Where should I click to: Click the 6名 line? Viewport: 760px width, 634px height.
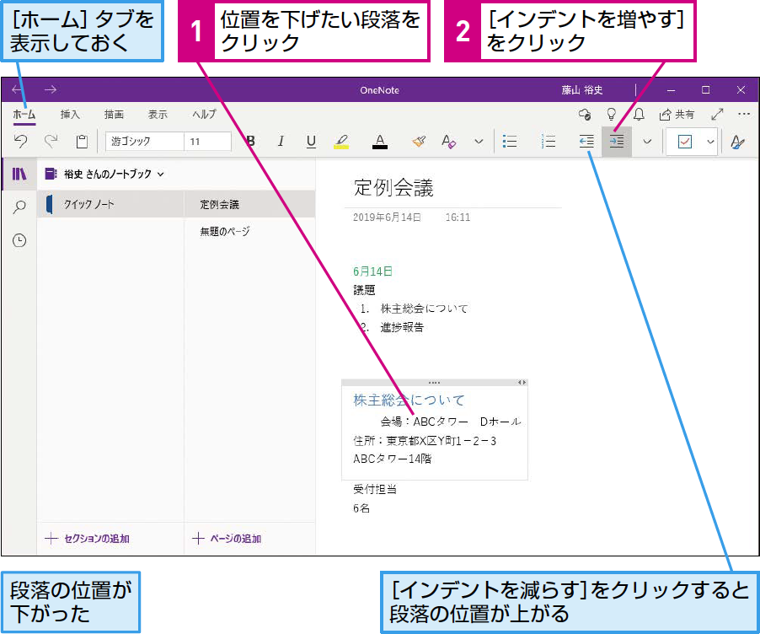pyautogui.click(x=361, y=508)
